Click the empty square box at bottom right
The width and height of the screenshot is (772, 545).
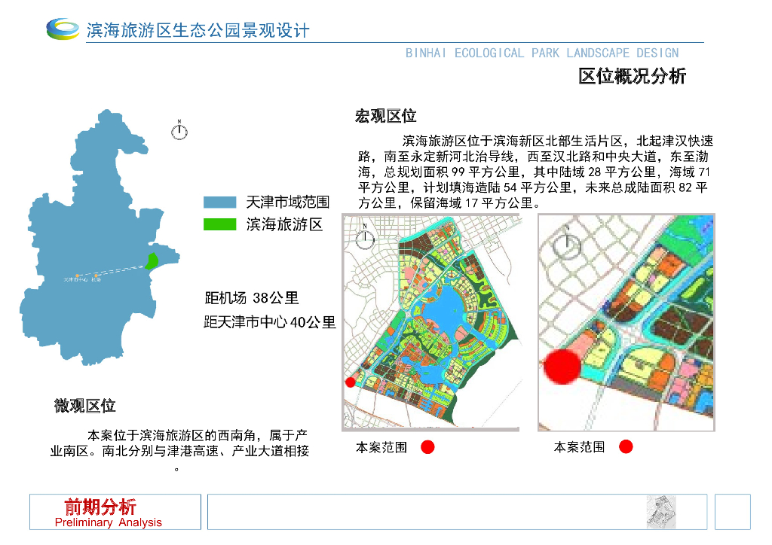[x=733, y=512]
